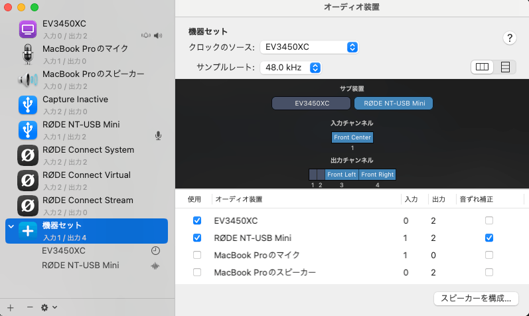This screenshot has height=316, width=529.
Task: Click the RØDE Connect System icon
Action: [x=28, y=155]
